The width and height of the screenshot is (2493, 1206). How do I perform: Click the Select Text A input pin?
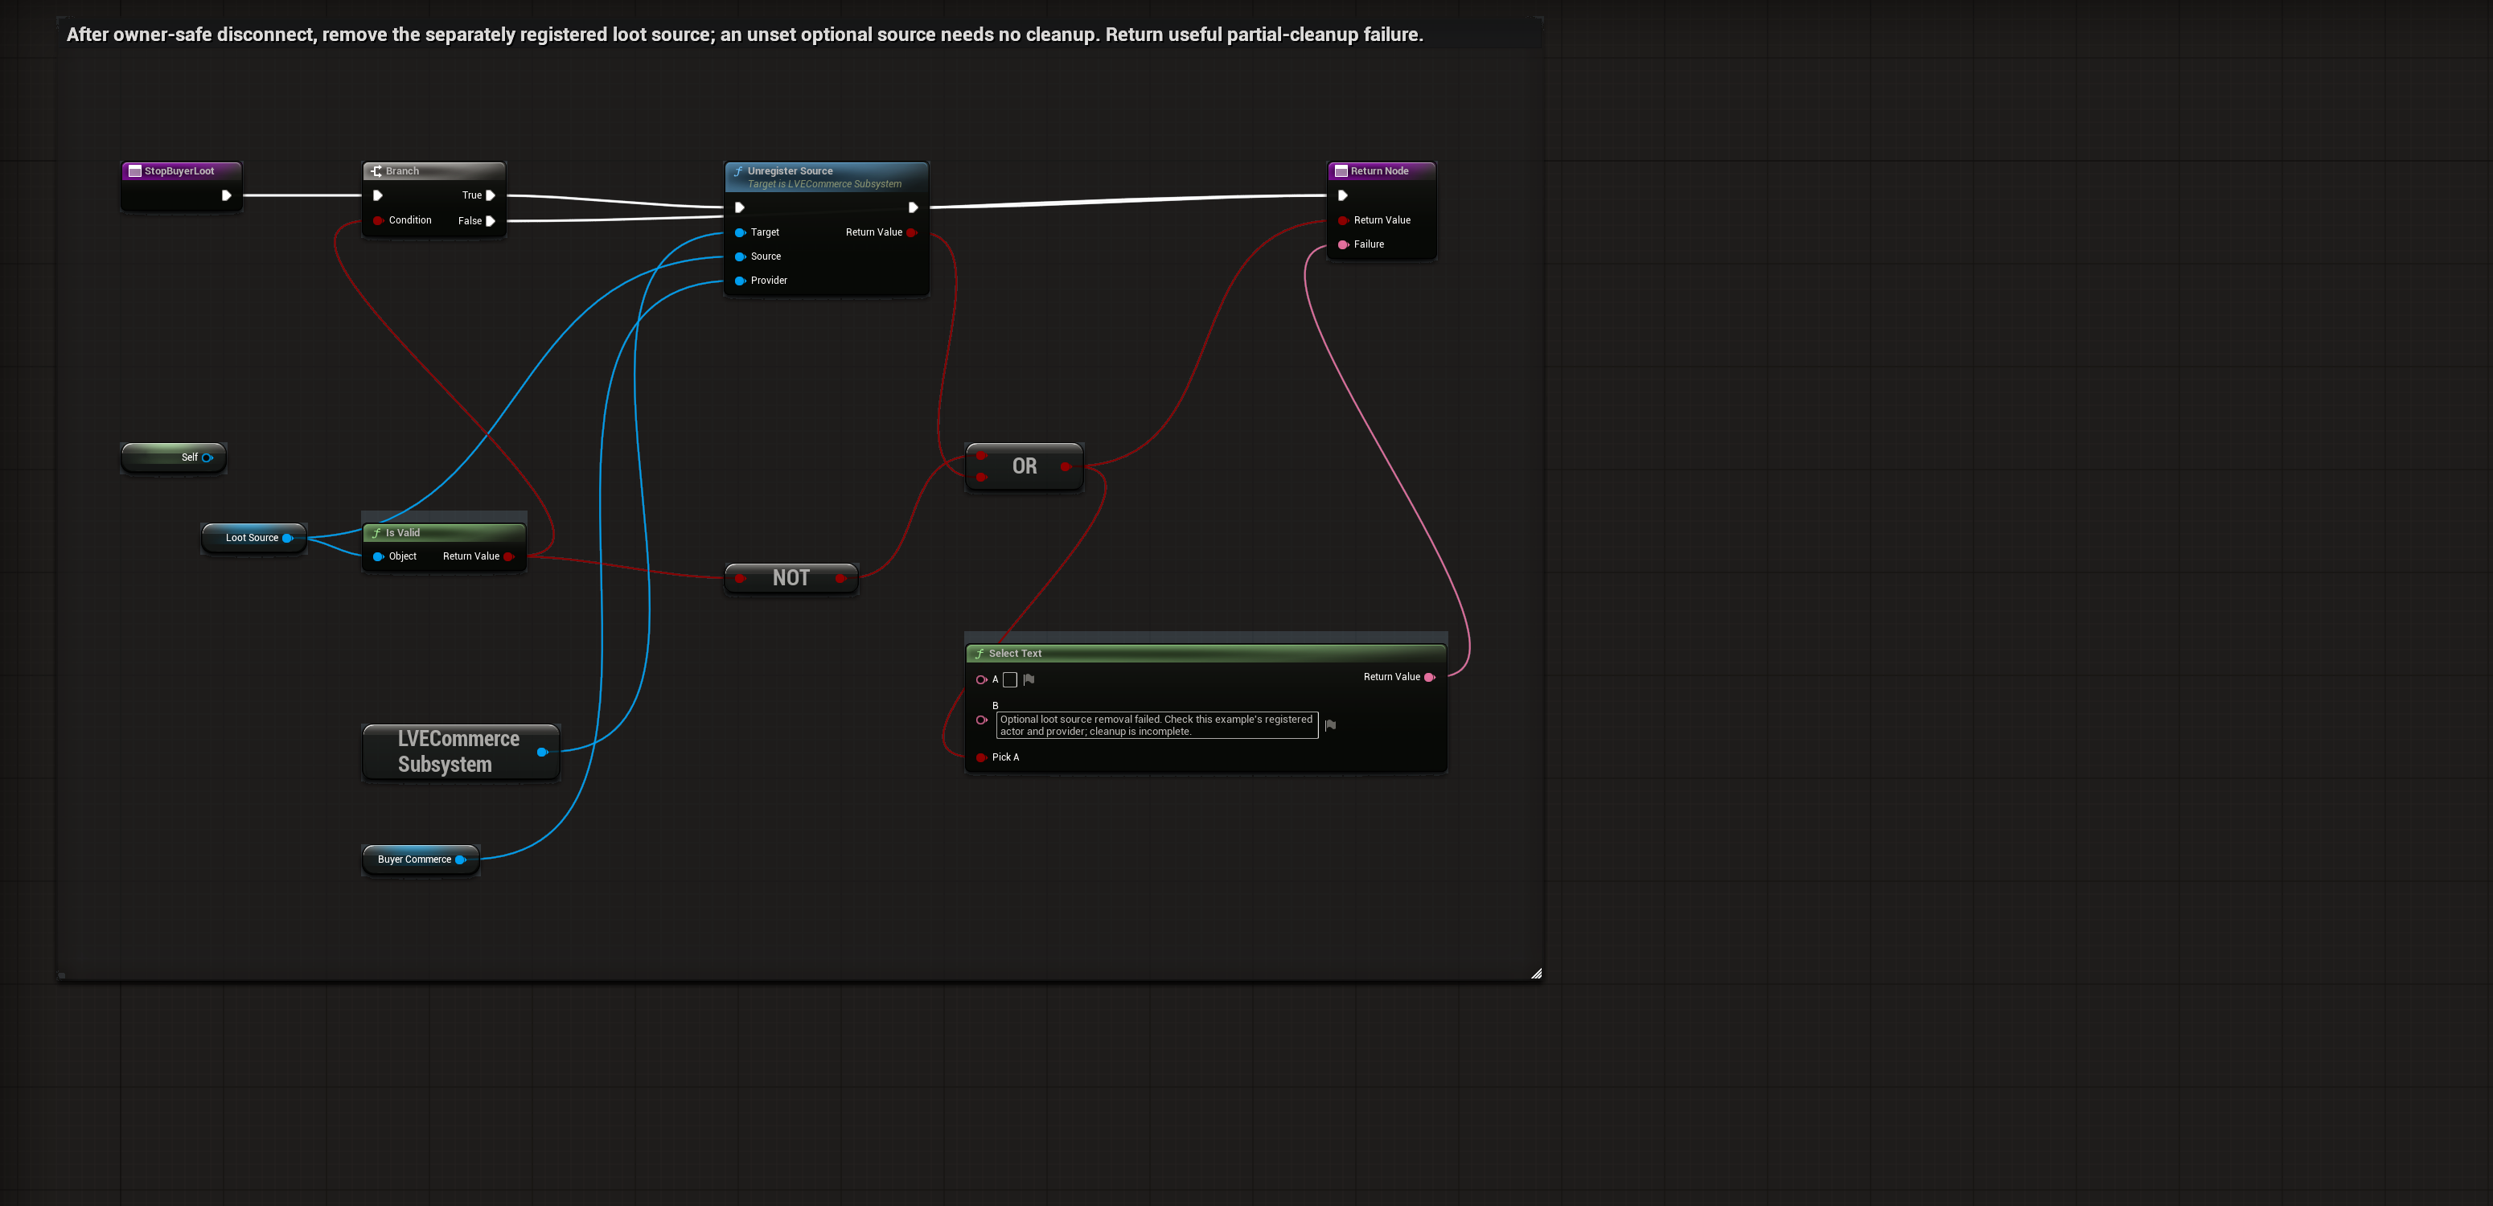coord(981,679)
